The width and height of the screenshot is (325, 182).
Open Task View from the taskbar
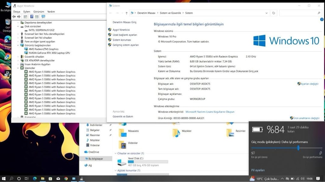coord(27,179)
